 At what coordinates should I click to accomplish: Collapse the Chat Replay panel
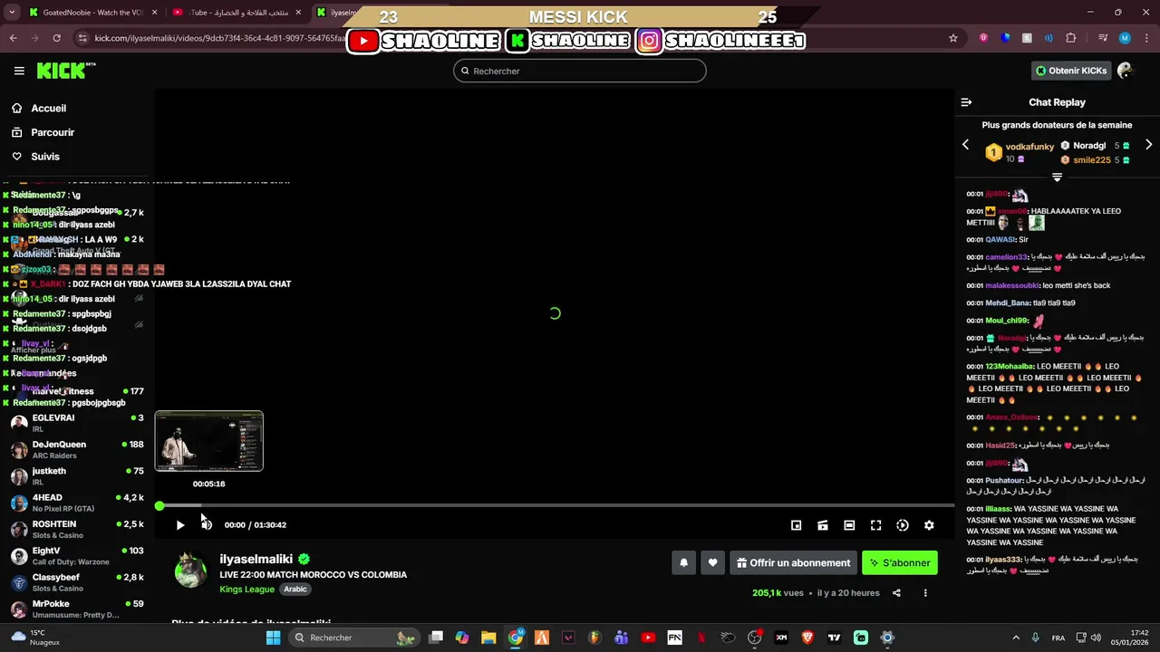coord(966,102)
